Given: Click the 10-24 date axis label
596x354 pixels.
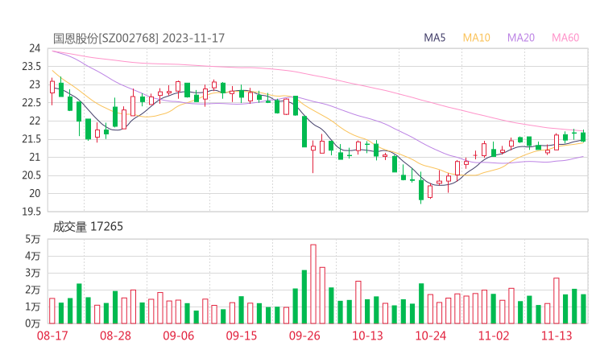Looking at the screenshot, I should [x=431, y=335].
